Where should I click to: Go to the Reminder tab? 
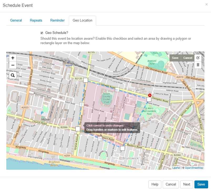click(x=57, y=20)
